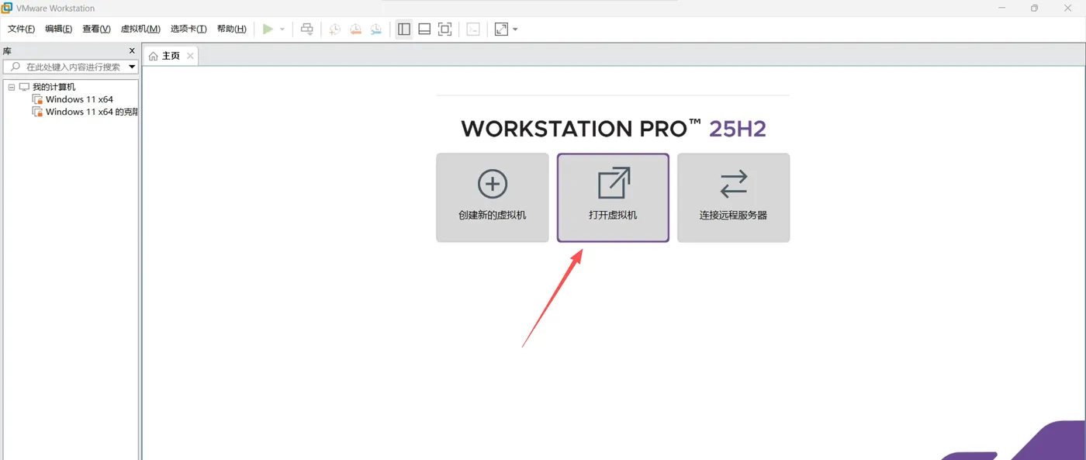Viewport: 1086px width, 460px height.
Task: Toggle the thumbnail bar view icon
Action: (424, 29)
